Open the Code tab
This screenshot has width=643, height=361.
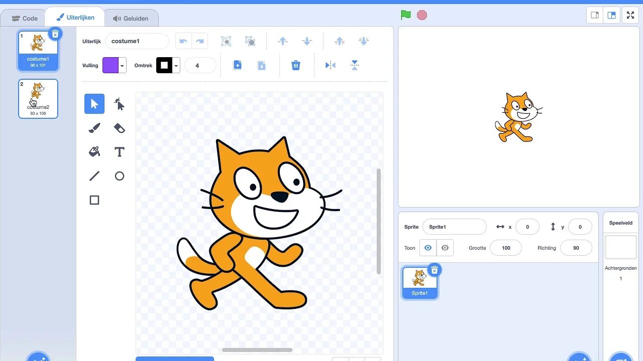tap(25, 18)
